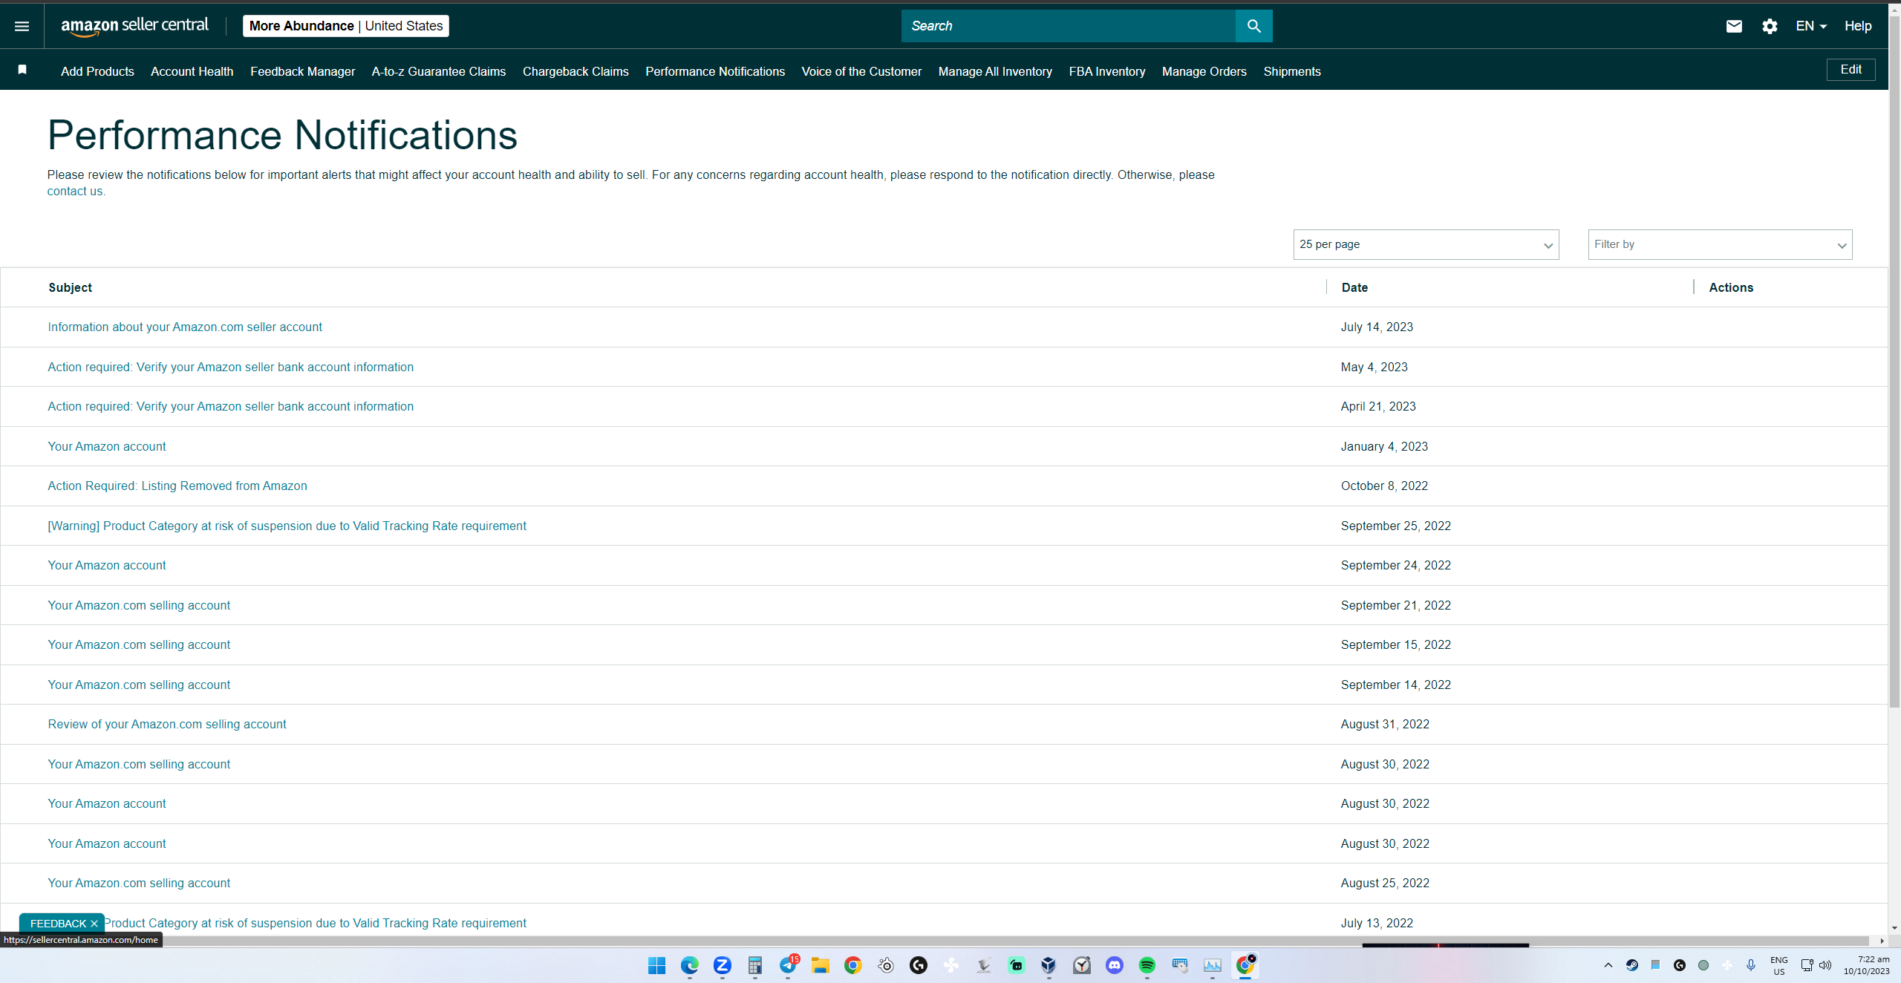The image size is (1901, 983).
Task: Go to Add Products
Action: pyautogui.click(x=97, y=71)
